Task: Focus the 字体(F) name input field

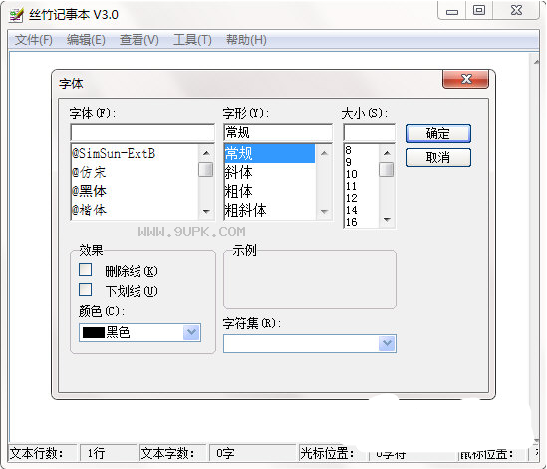Action: (142, 133)
